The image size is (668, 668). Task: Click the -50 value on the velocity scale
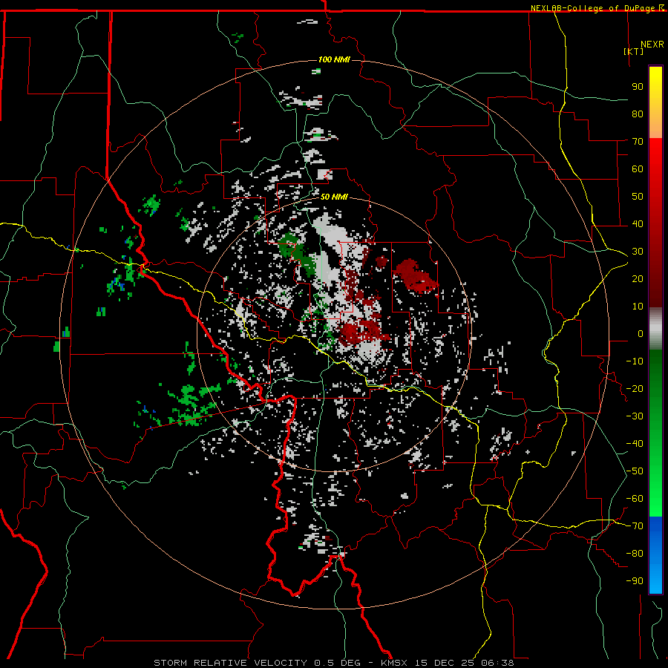point(635,471)
